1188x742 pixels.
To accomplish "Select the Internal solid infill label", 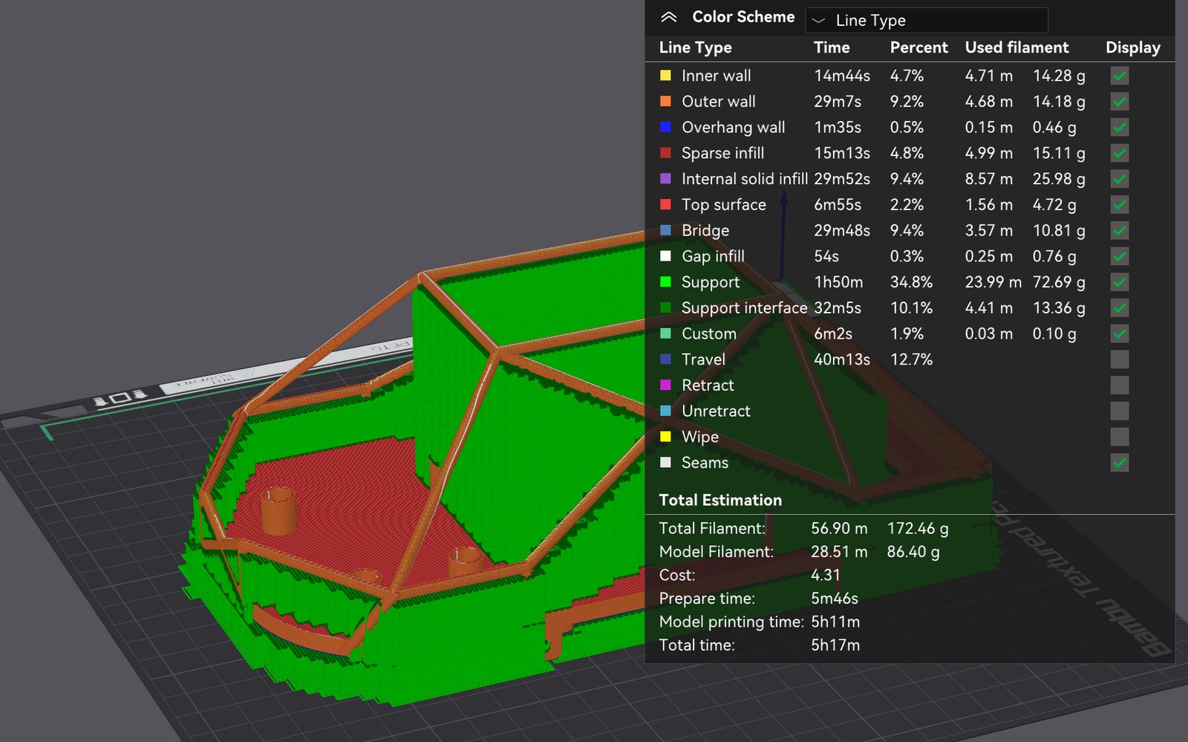I will tap(745, 179).
